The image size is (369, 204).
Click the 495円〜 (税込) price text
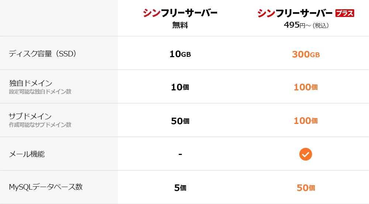point(306,25)
